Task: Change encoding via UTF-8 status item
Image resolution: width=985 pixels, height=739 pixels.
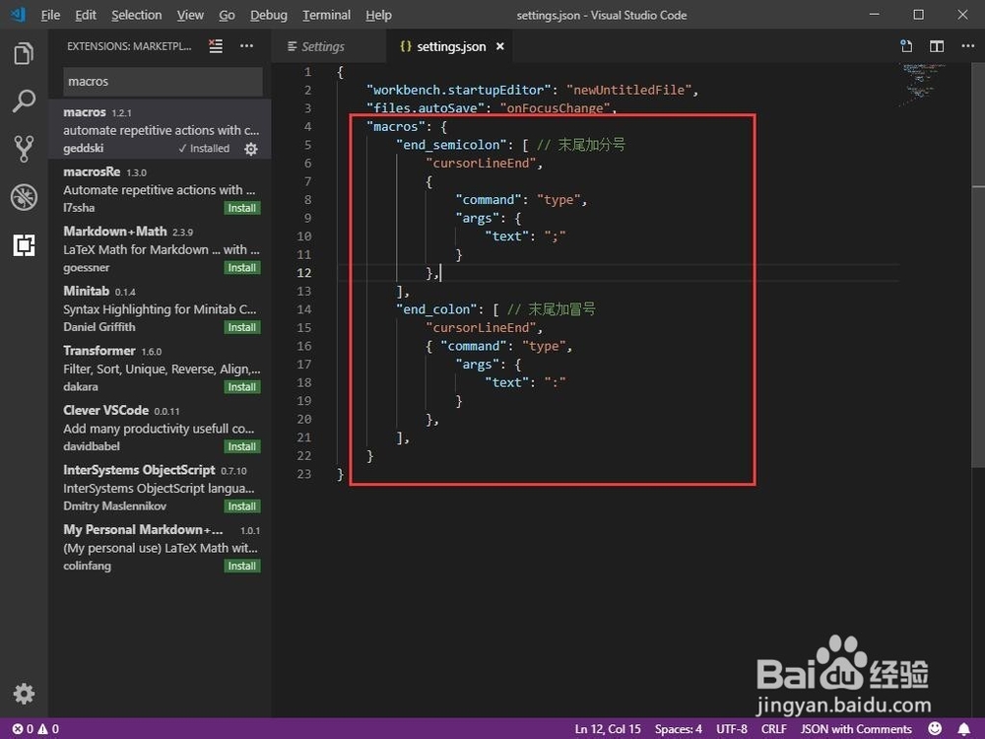Action: pyautogui.click(x=731, y=729)
